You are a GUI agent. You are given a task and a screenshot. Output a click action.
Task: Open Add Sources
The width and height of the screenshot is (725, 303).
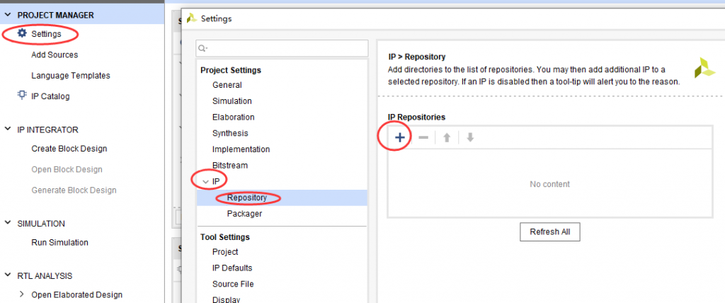pyautogui.click(x=55, y=55)
